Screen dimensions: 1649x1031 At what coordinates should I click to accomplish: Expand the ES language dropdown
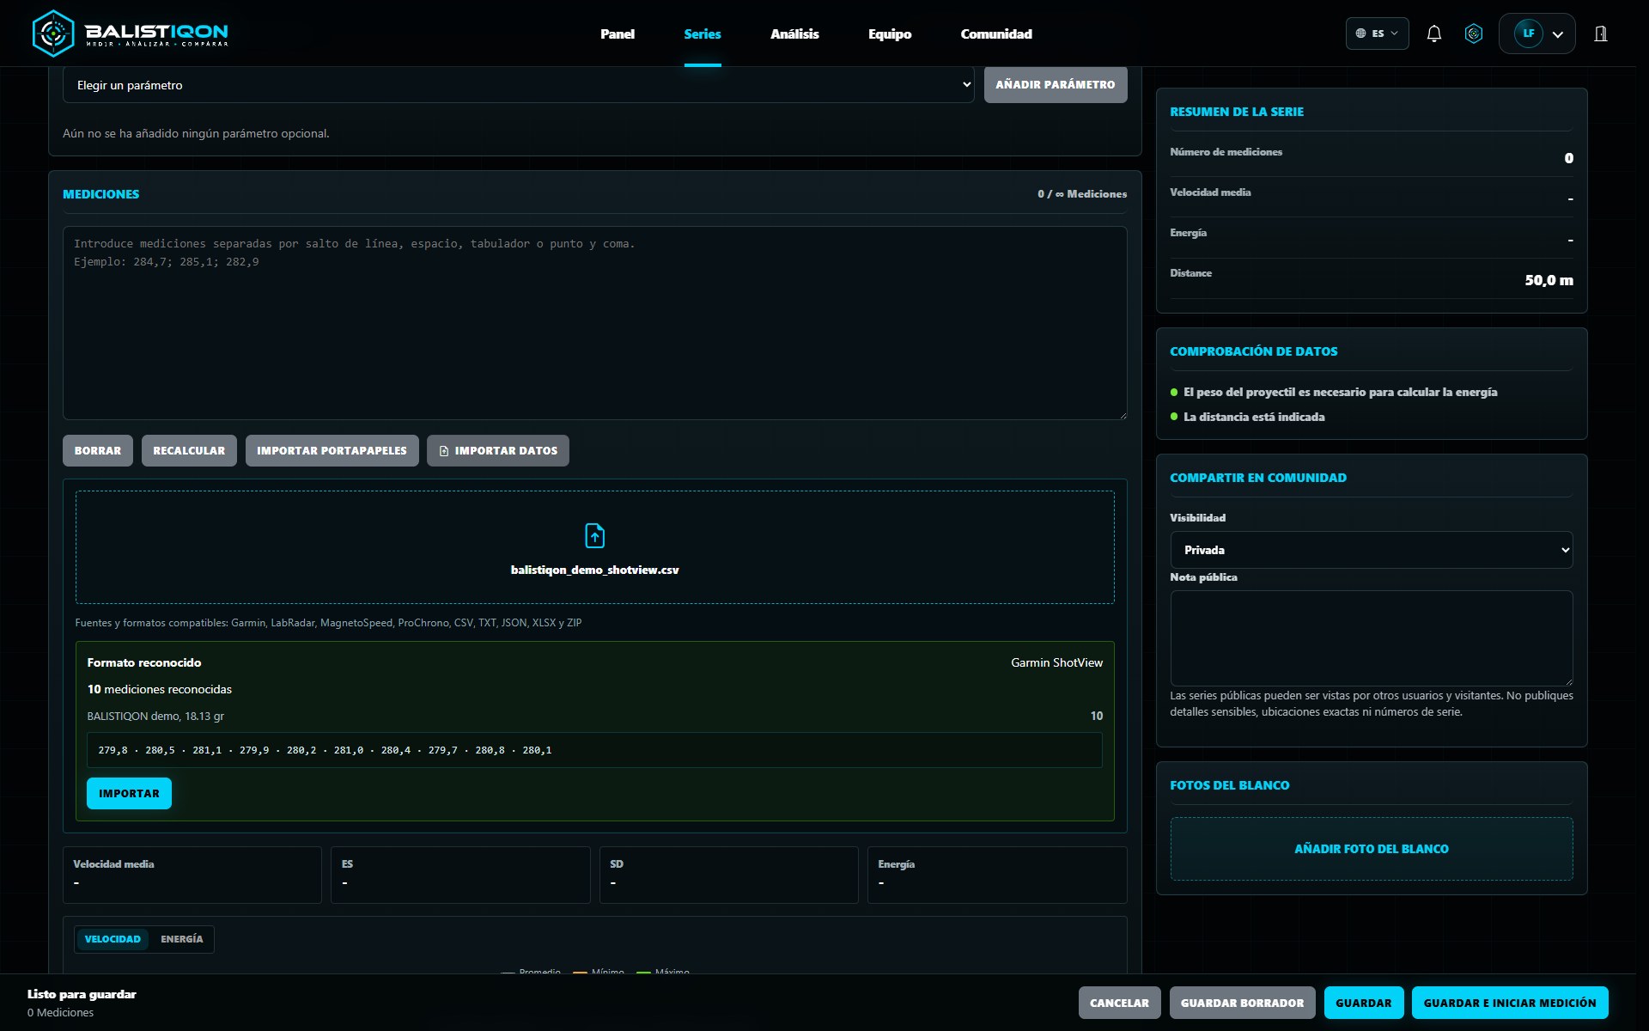pos(1377,34)
